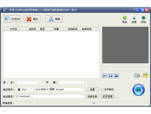Open the iPad device format dropdown
This screenshot has height=114, width=151.
pos(25,89)
